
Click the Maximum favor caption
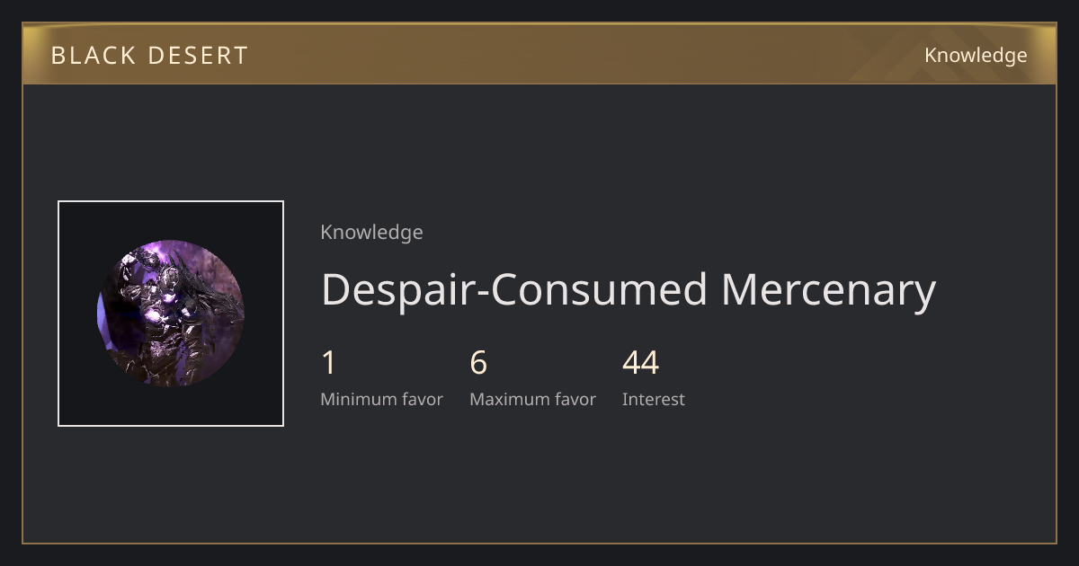[x=532, y=400]
